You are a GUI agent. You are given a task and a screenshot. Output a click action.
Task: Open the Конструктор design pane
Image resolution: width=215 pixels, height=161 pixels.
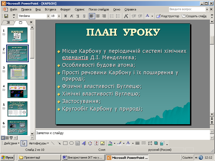[x=168, y=16]
